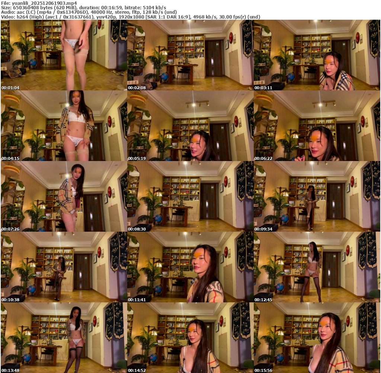The width and height of the screenshot is (381, 373).
Task: Click the 00:07:26 preview frame
Action: coord(64,196)
